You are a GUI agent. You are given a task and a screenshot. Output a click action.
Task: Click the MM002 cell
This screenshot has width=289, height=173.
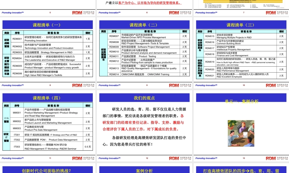click(17, 121)
